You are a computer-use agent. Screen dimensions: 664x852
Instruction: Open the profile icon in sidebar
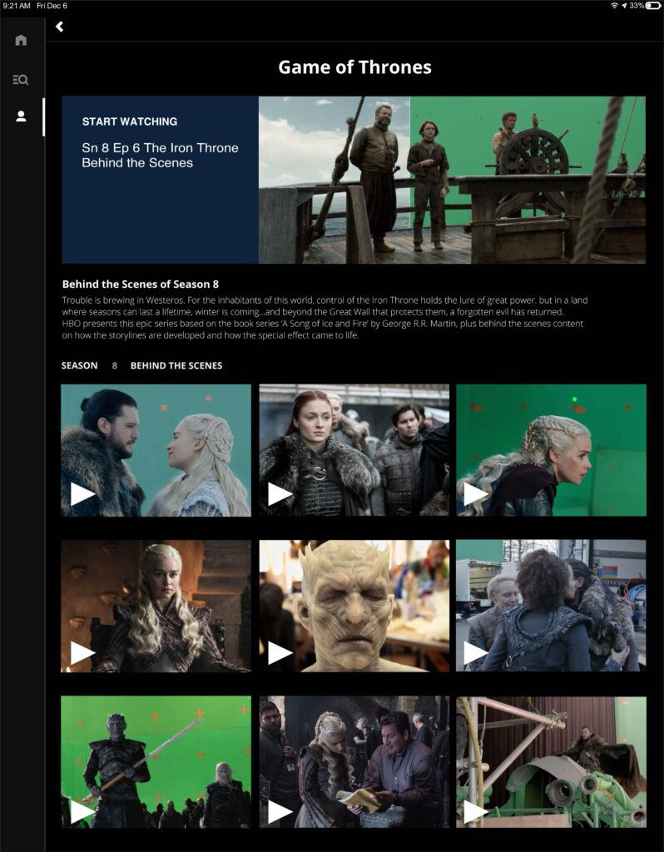tap(21, 116)
